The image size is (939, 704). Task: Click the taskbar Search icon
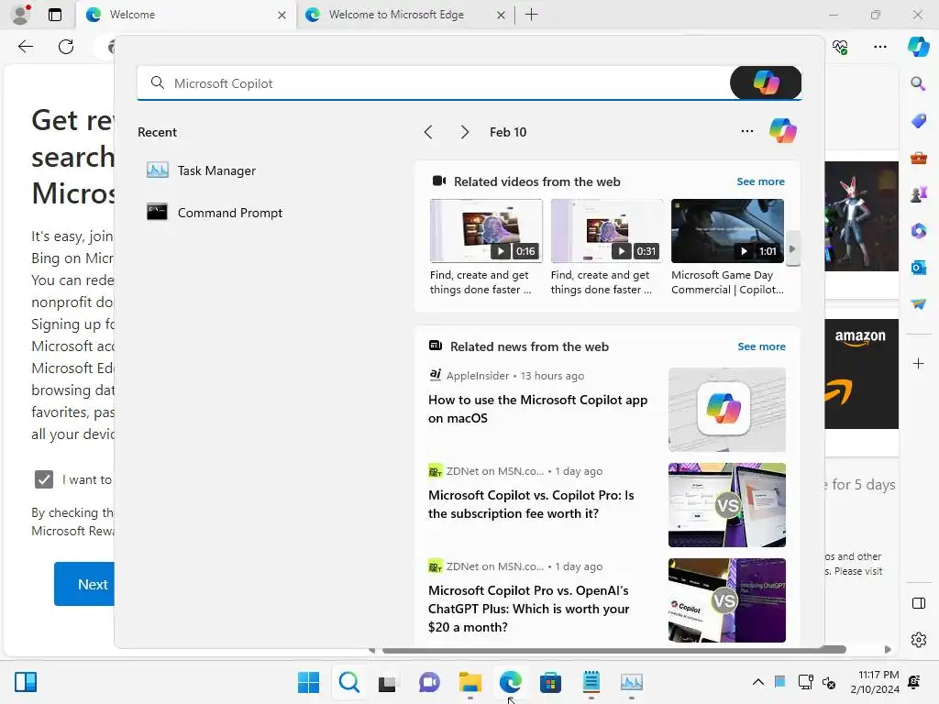point(349,682)
